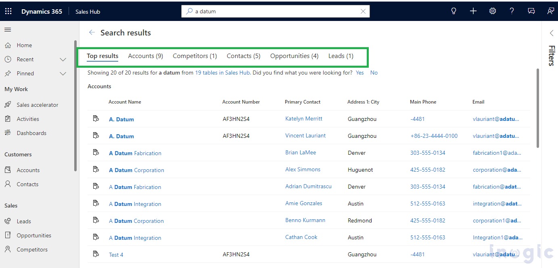Click the record icon on Amie Gonzales row
Screen dimensions: 558x268
coord(96,203)
